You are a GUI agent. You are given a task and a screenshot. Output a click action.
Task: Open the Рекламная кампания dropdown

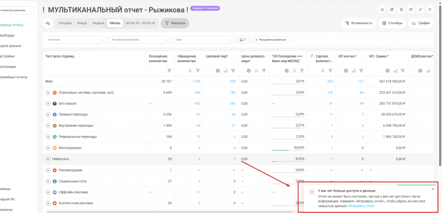140,40
